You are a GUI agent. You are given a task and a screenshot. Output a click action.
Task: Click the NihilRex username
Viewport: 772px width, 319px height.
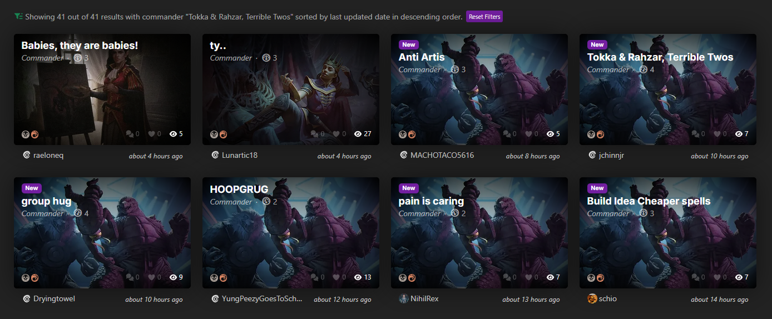pyautogui.click(x=424, y=299)
